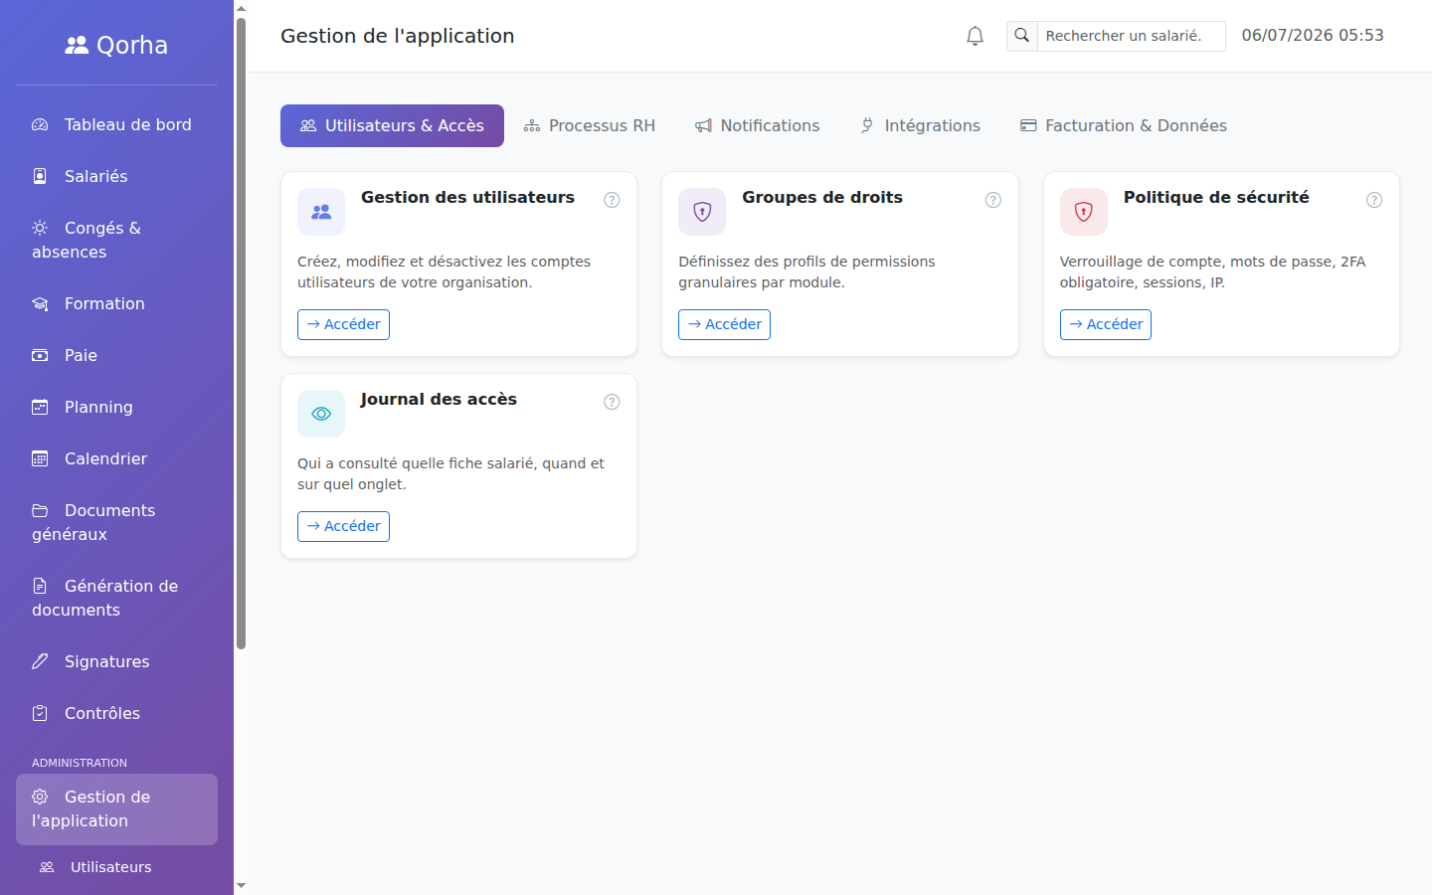Click the Journal des accès card title
Viewport: 1432px width, 895px height.
[x=439, y=399]
